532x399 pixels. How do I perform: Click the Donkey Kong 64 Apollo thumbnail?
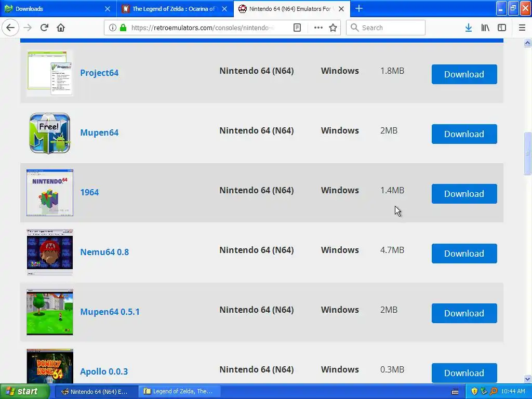[50, 366]
